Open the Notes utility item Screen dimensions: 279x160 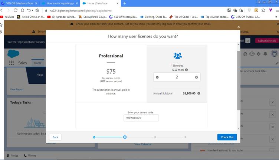(13, 156)
